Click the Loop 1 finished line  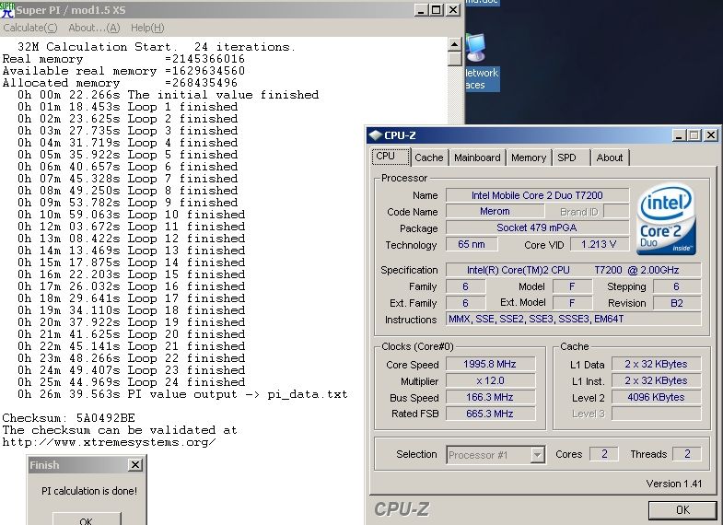[x=128, y=107]
